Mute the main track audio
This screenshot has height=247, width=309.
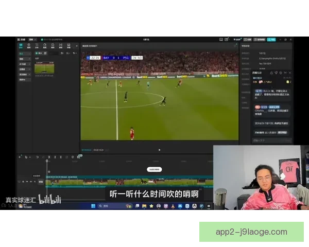(x=31, y=182)
